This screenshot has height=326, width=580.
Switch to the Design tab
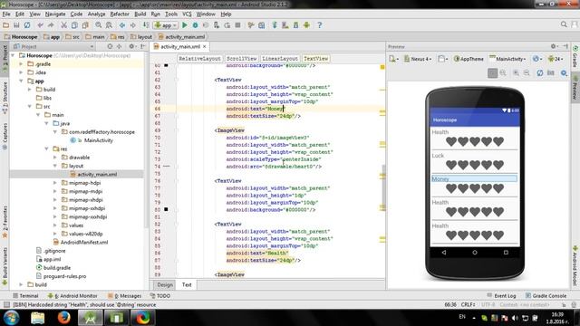click(165, 284)
